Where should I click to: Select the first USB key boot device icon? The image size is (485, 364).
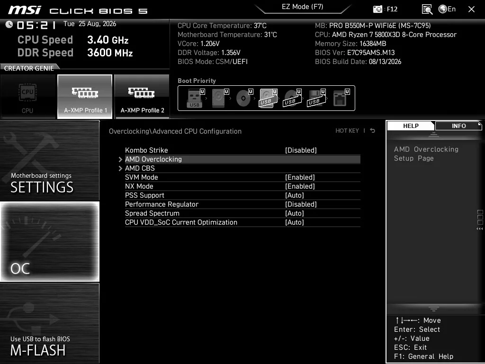195,98
